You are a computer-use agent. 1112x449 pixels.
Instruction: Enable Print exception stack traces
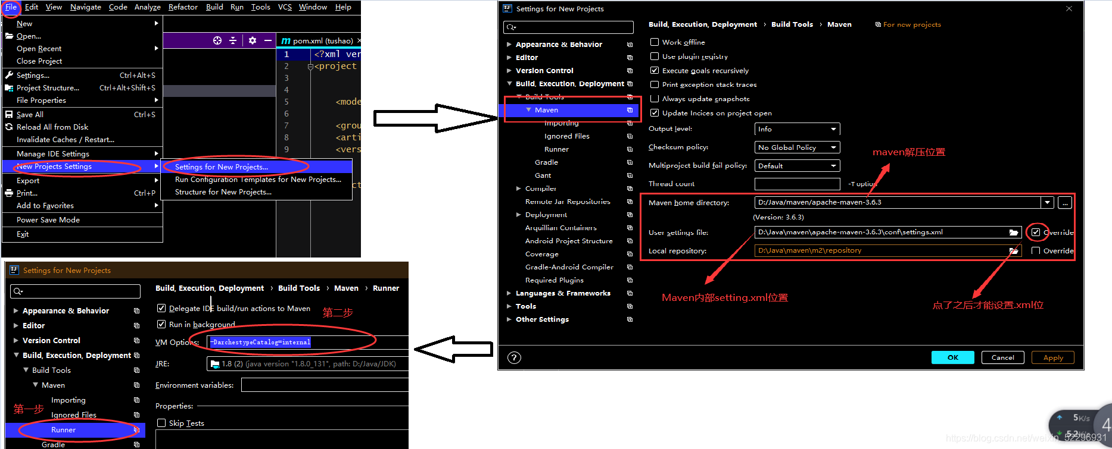655,84
